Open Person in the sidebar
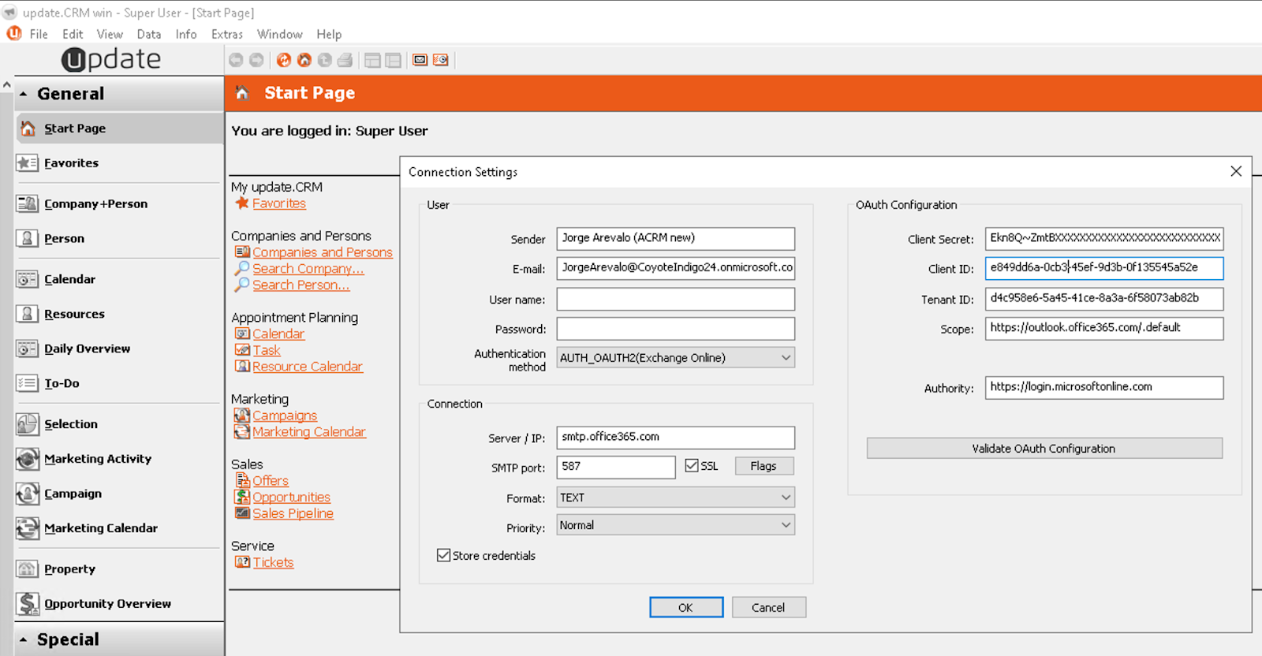This screenshot has height=656, width=1262. tap(118, 238)
